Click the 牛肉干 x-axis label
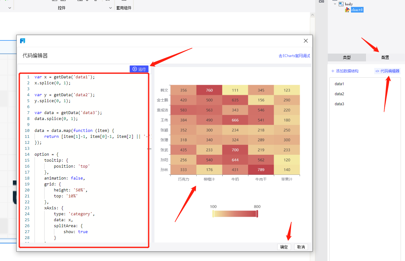Viewport: 405px width, 261px height. tap(261, 180)
